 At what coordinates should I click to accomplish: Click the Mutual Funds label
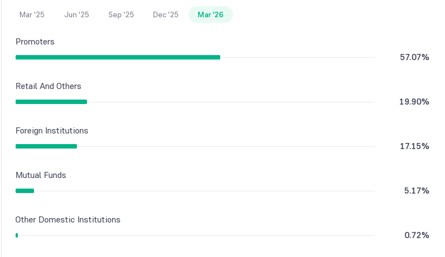pyautogui.click(x=41, y=175)
